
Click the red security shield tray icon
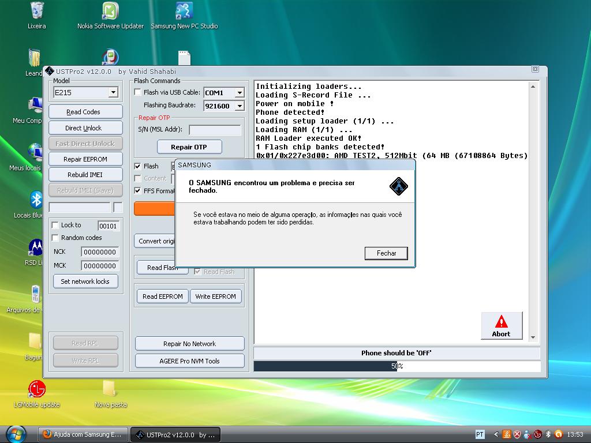pyautogui.click(x=517, y=434)
